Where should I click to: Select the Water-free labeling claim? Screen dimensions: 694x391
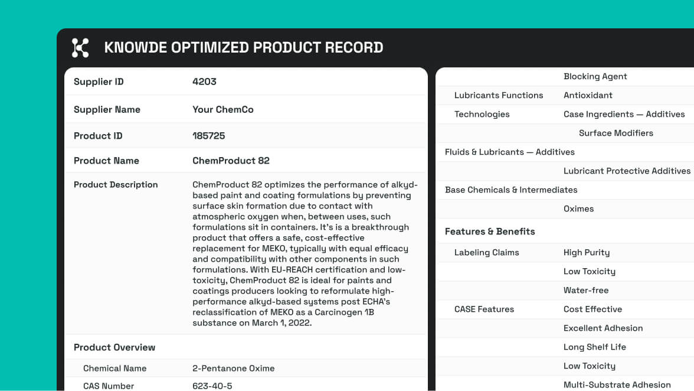click(585, 290)
